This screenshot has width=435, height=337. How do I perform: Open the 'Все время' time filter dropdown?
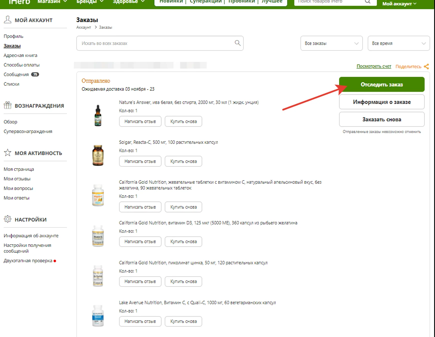(x=398, y=43)
